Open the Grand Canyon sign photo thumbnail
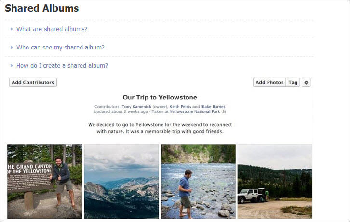350x222 pixels. tap(45, 181)
